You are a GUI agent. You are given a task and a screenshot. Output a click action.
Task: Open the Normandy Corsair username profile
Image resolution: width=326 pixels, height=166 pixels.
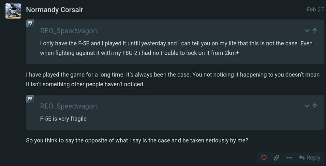pyautogui.click(x=54, y=10)
